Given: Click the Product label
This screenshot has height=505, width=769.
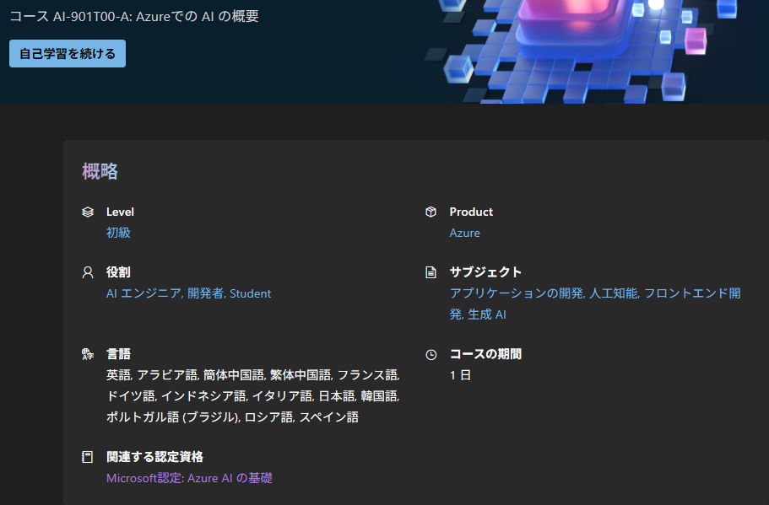Looking at the screenshot, I should (x=471, y=212).
